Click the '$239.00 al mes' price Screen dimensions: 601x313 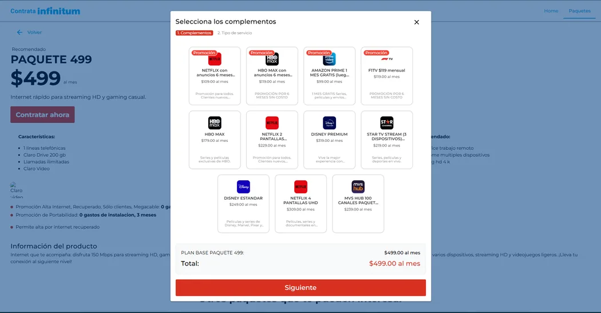pyautogui.click(x=358, y=209)
